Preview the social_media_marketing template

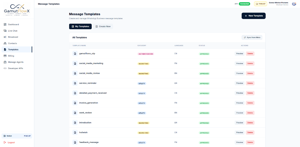point(240,63)
